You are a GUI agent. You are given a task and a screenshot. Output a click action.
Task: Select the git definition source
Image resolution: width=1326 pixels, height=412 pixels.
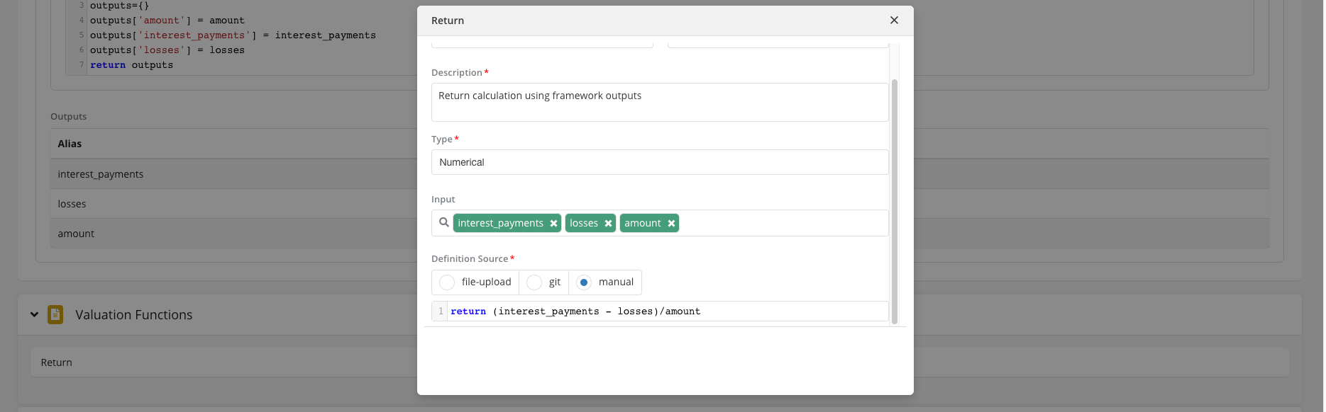(534, 282)
